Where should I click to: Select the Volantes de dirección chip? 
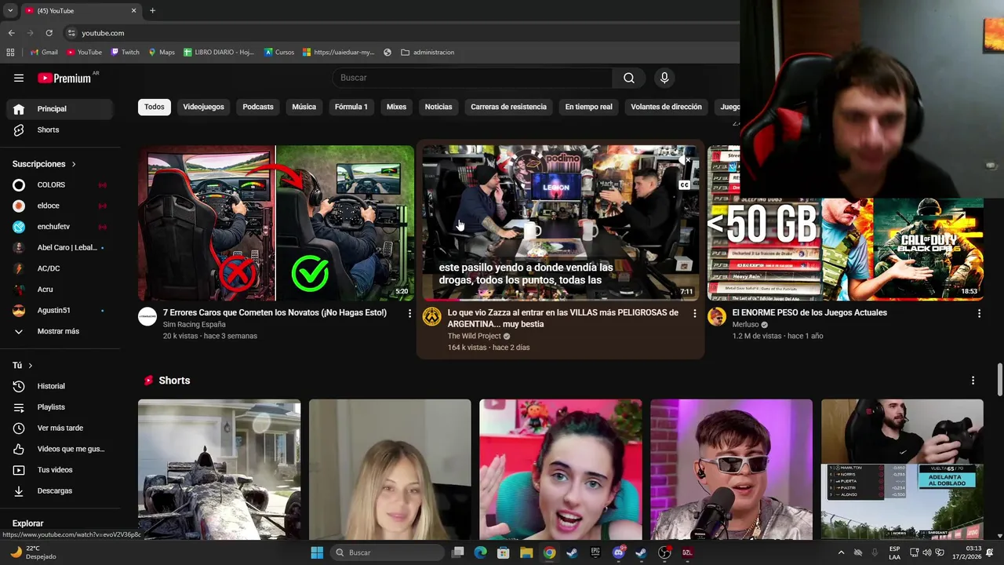point(666,107)
